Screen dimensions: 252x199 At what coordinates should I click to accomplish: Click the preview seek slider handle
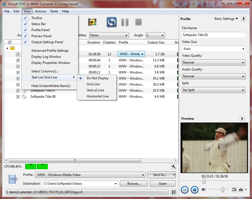point(204,181)
